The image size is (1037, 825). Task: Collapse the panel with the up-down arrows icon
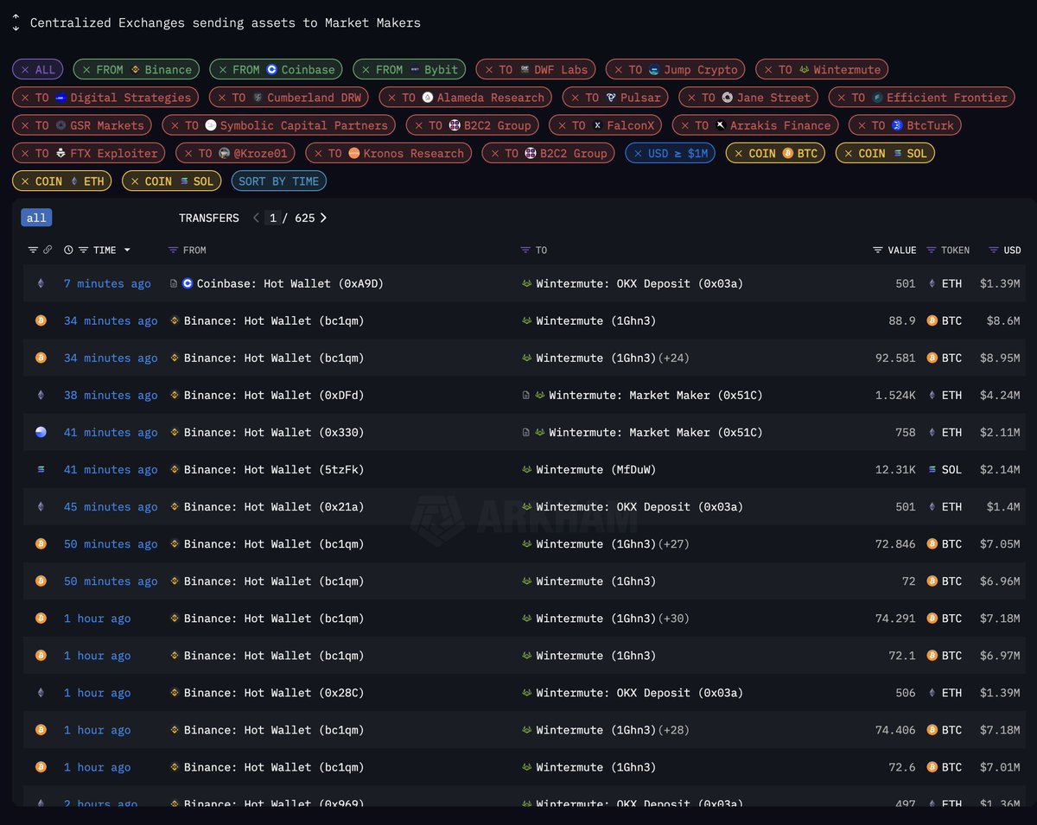click(x=16, y=23)
